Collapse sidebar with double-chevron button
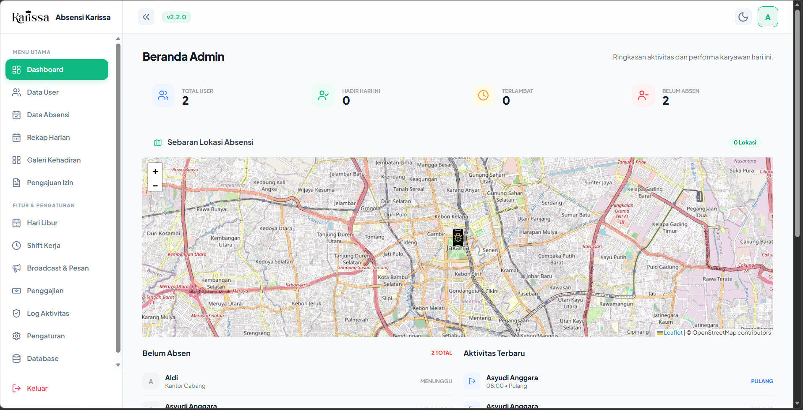 click(146, 17)
